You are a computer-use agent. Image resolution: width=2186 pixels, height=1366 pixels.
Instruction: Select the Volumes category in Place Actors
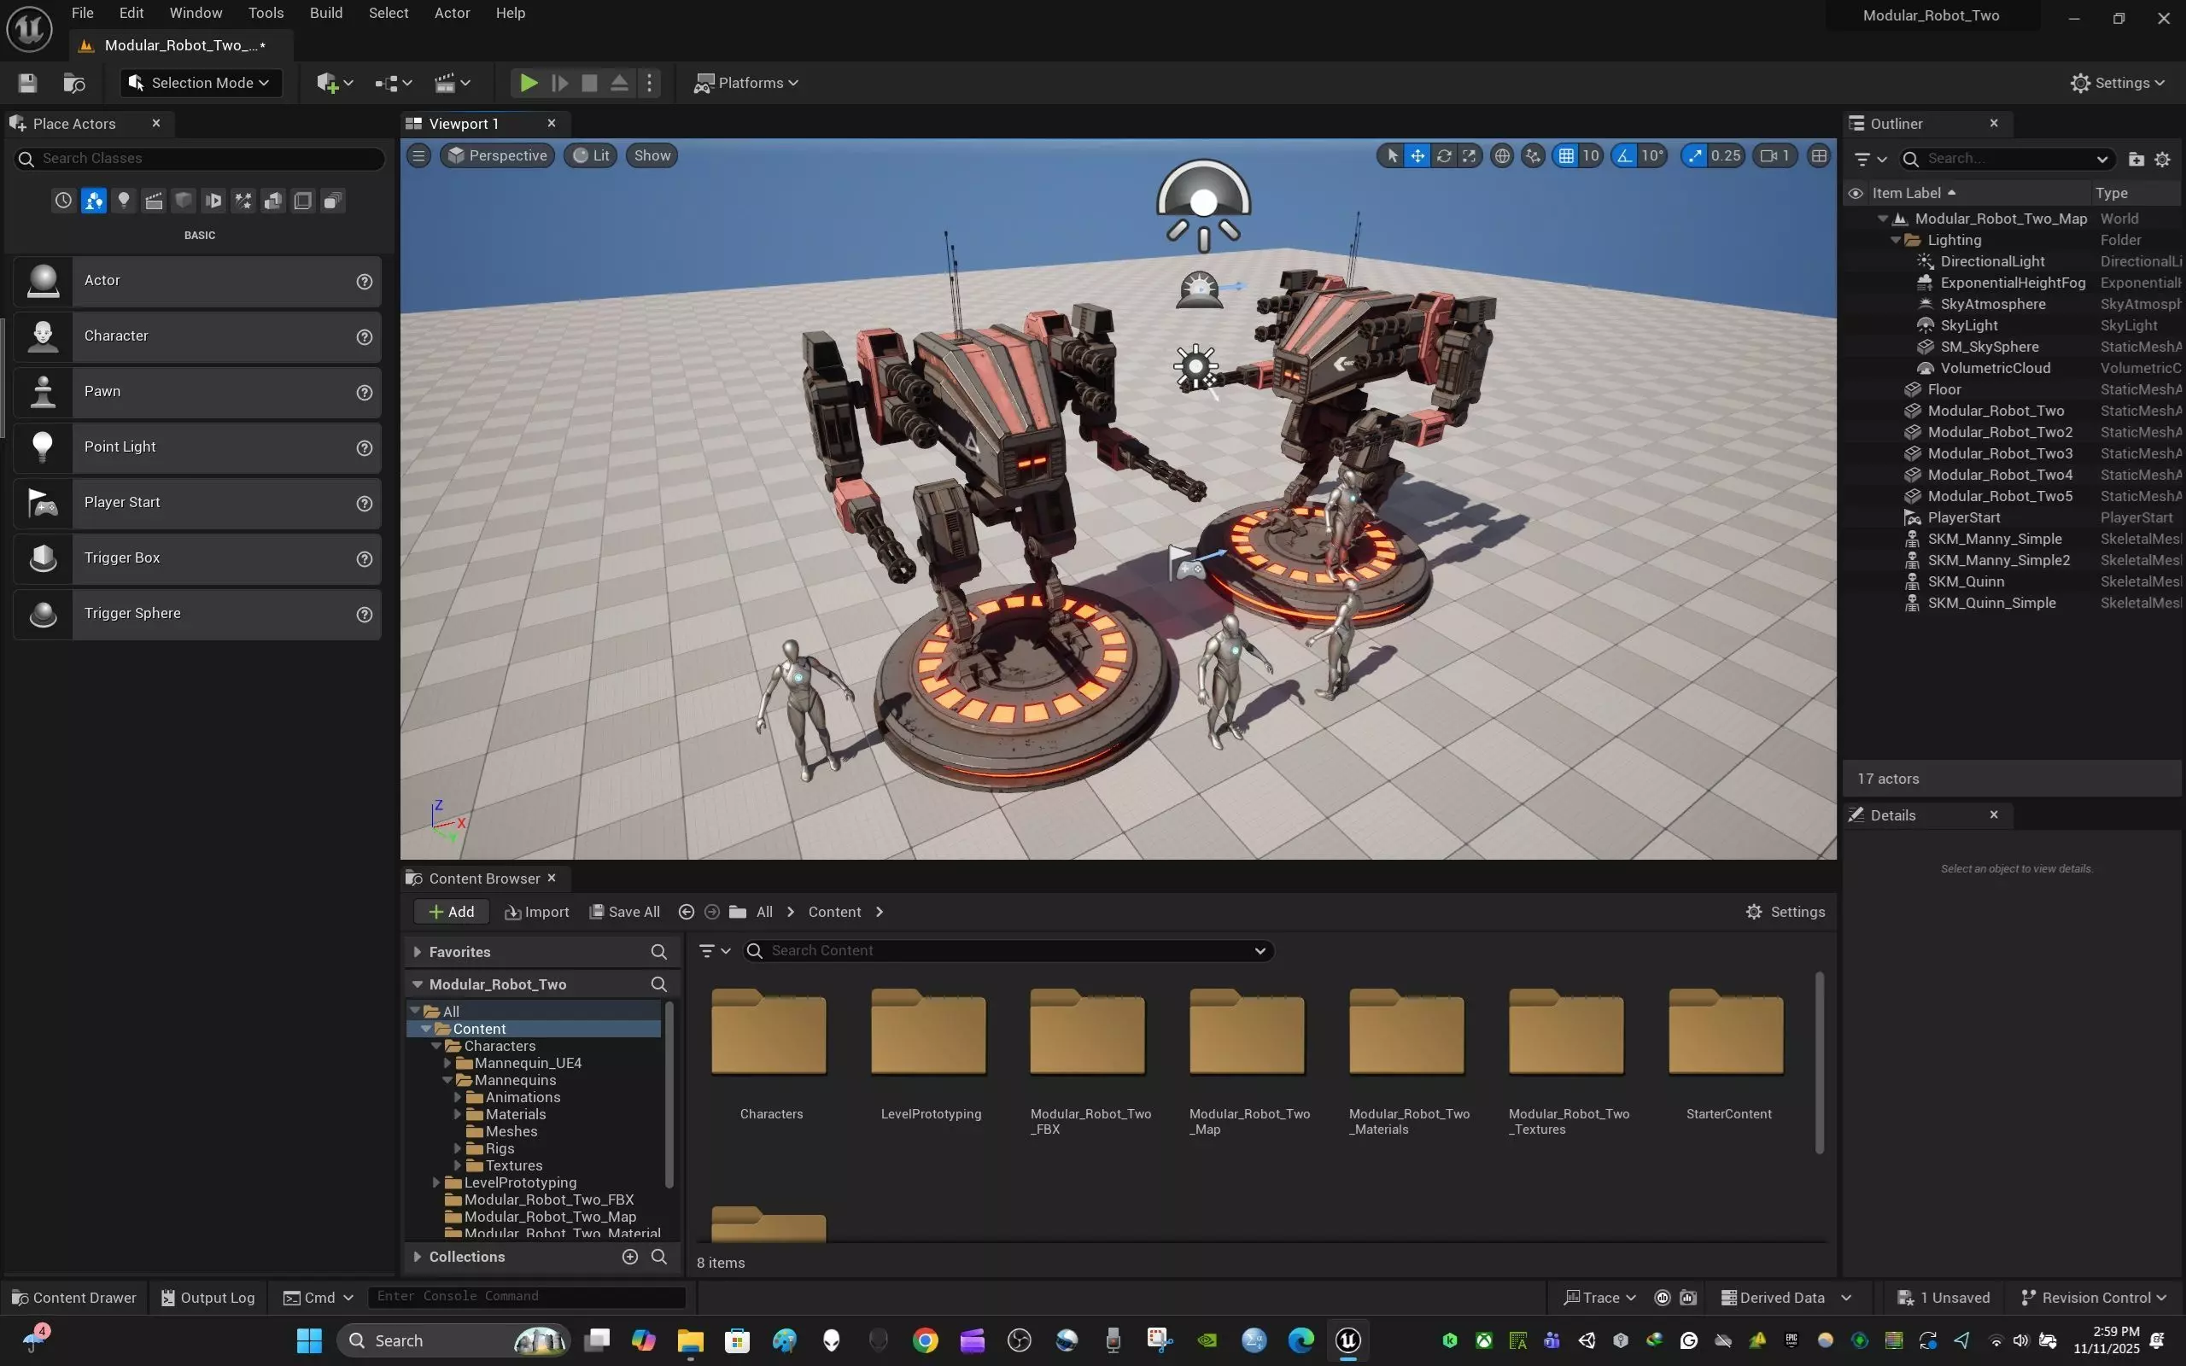[x=302, y=201]
